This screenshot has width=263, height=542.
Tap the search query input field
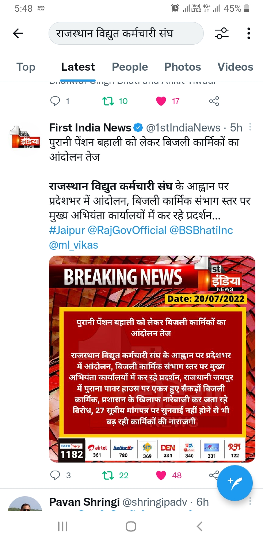point(126,34)
